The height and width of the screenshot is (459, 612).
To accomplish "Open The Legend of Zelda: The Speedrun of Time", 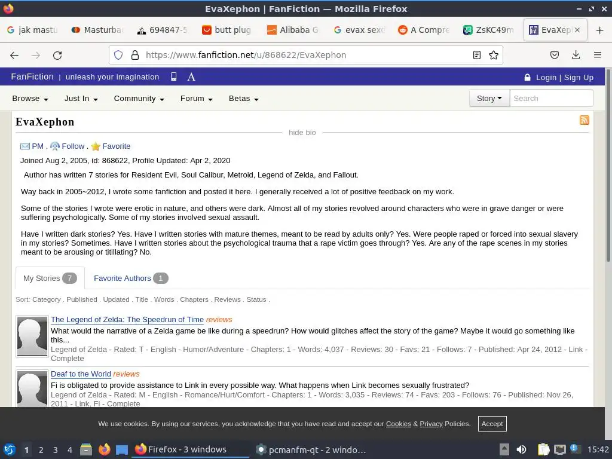I will [x=127, y=320].
